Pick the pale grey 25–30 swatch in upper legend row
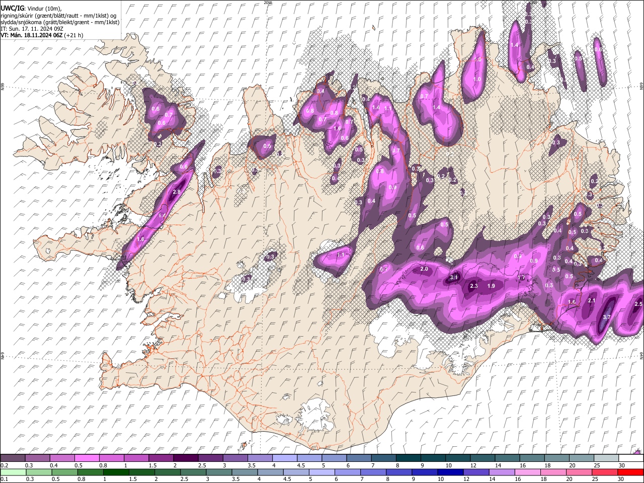 pyautogui.click(x=606, y=458)
